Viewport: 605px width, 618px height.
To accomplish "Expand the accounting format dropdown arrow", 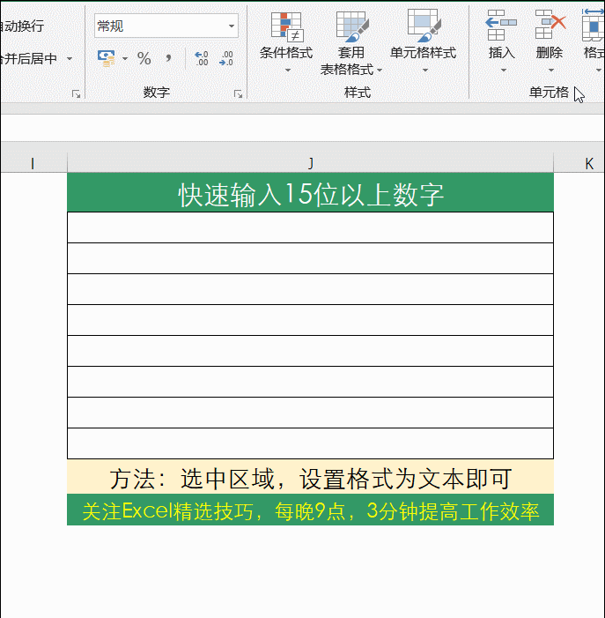I will [125, 59].
